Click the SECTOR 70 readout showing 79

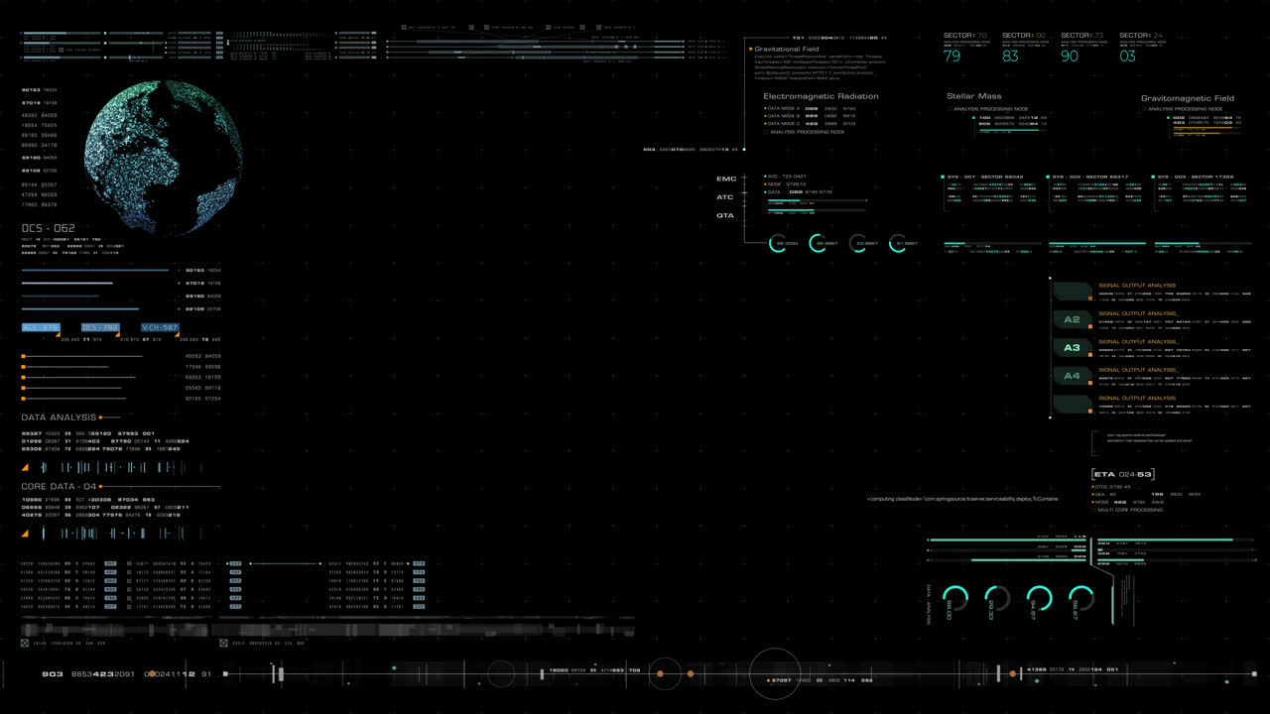[x=952, y=58]
